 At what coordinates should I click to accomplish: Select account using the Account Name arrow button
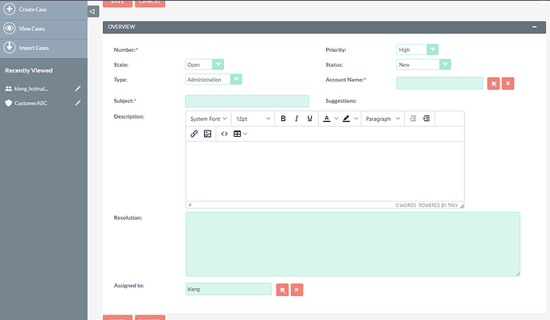pyautogui.click(x=493, y=84)
